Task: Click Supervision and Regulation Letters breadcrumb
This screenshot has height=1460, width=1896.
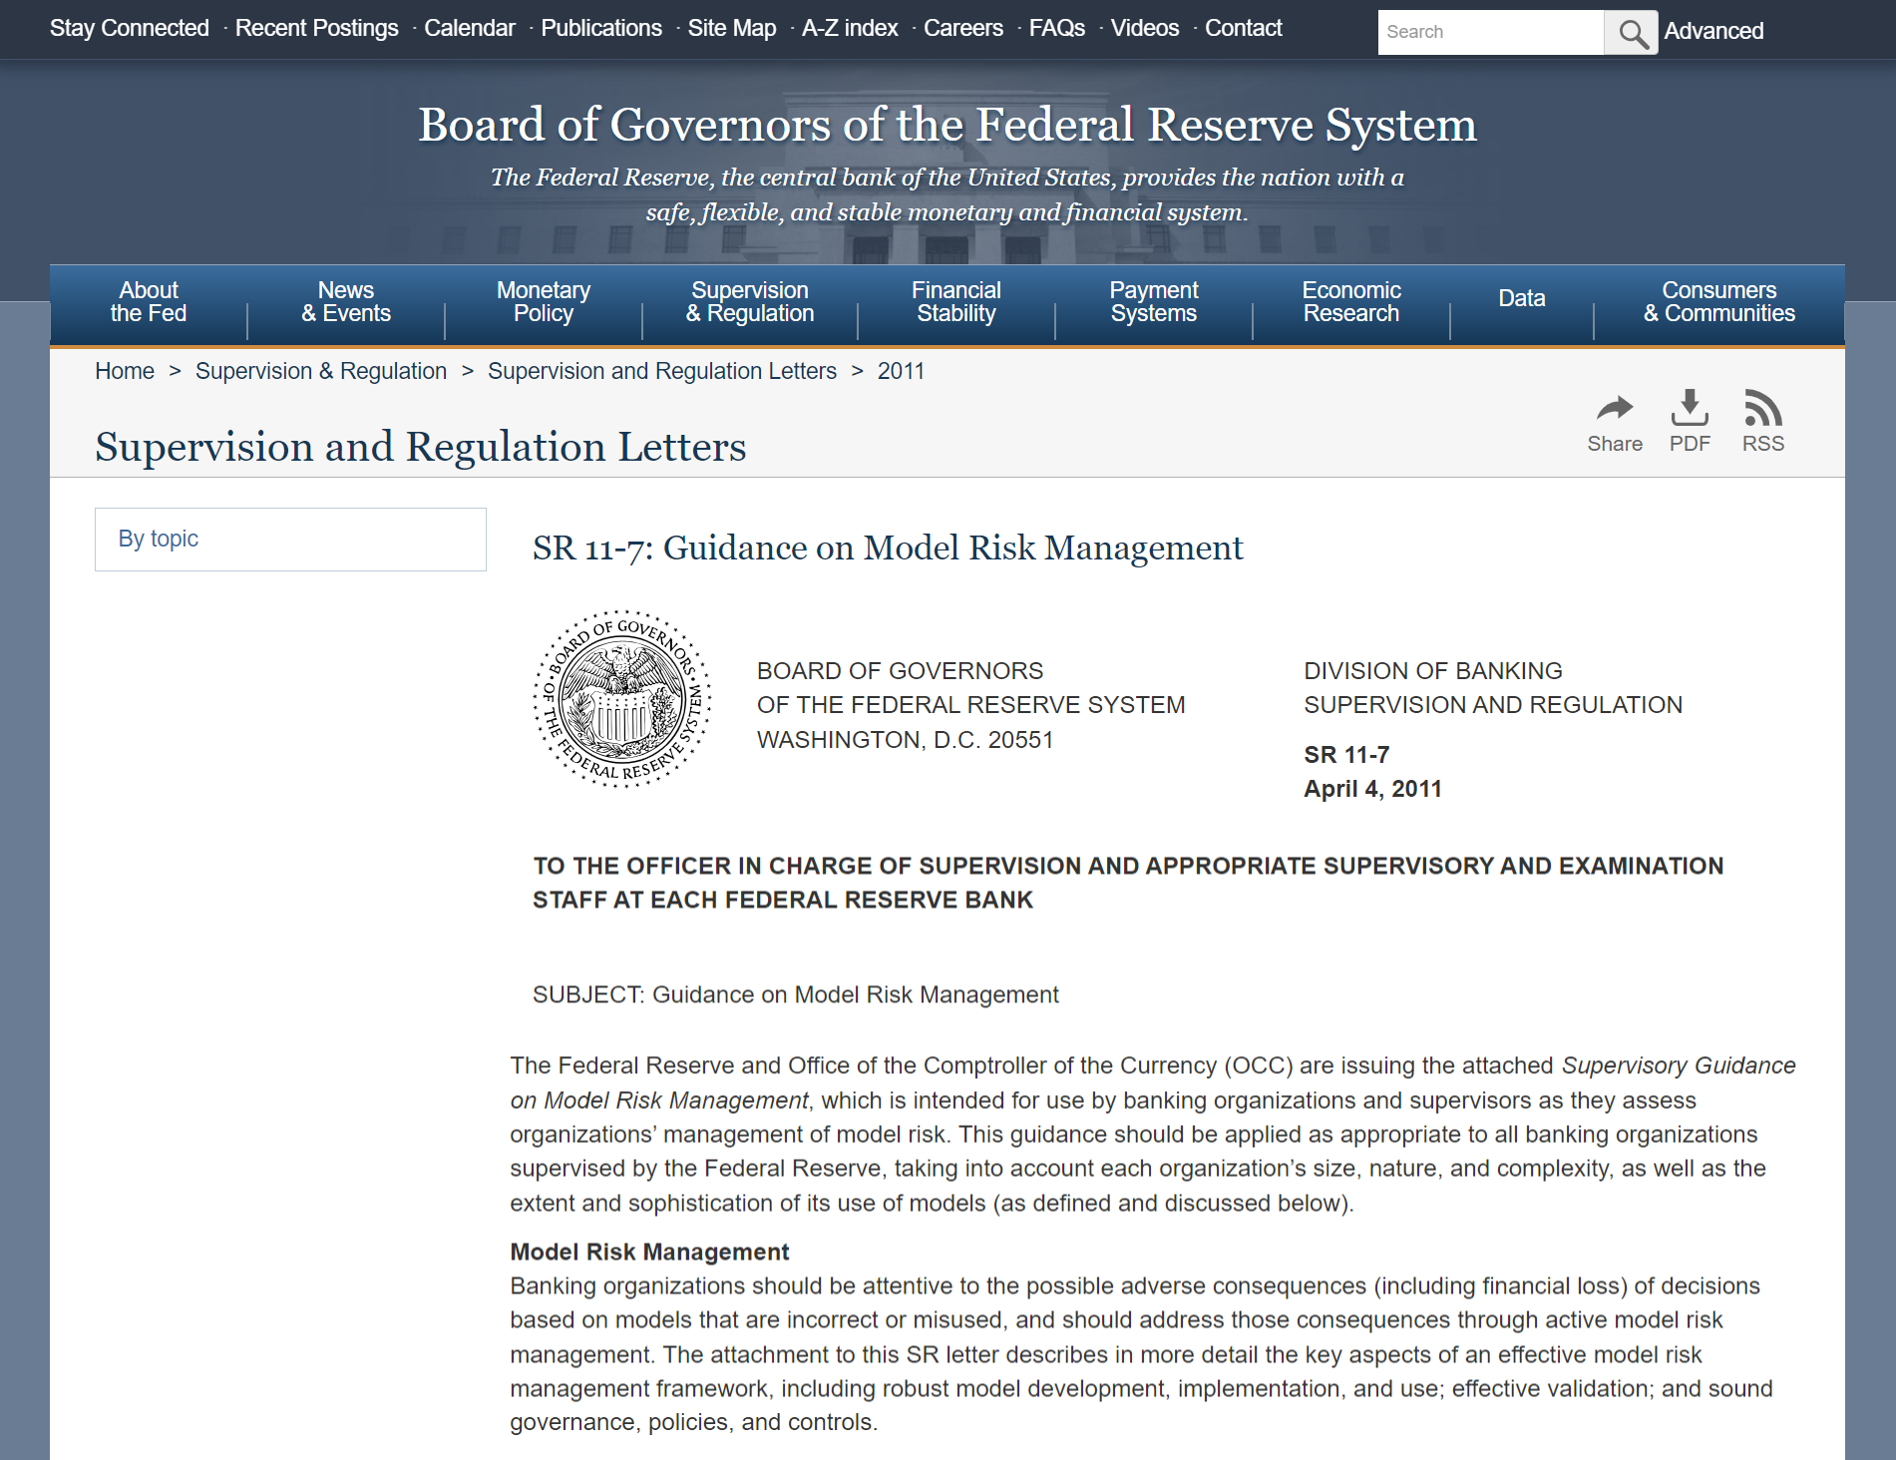Action: coord(662,371)
